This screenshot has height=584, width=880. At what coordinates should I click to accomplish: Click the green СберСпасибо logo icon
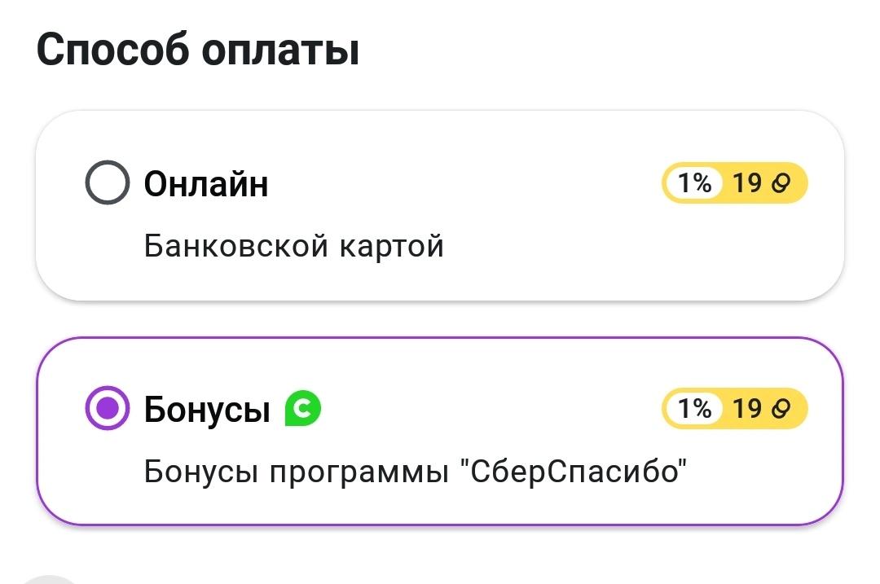tap(303, 408)
